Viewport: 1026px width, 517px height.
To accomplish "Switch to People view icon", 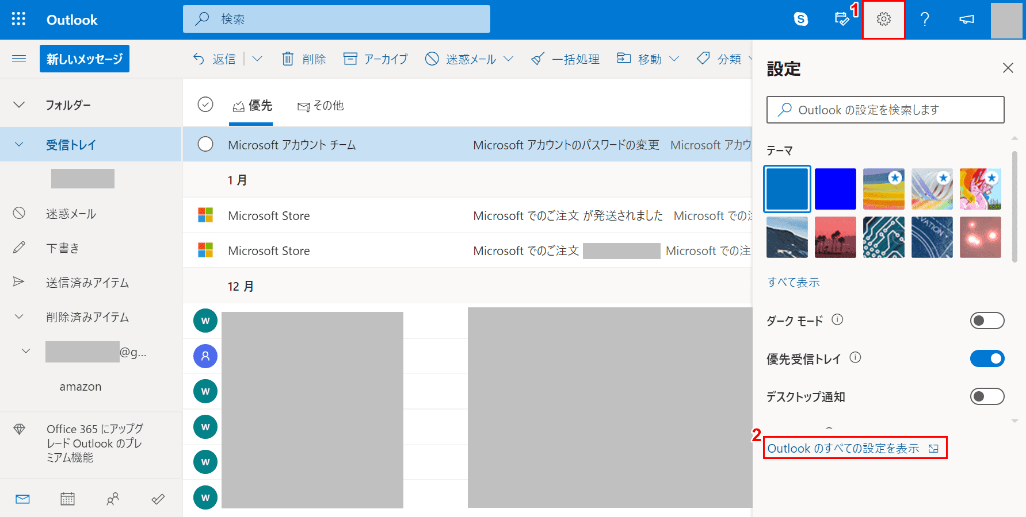I will click(x=113, y=499).
